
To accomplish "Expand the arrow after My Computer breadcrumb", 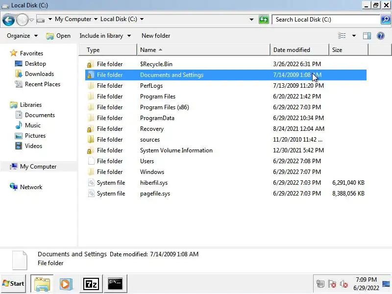I will click(x=96, y=19).
